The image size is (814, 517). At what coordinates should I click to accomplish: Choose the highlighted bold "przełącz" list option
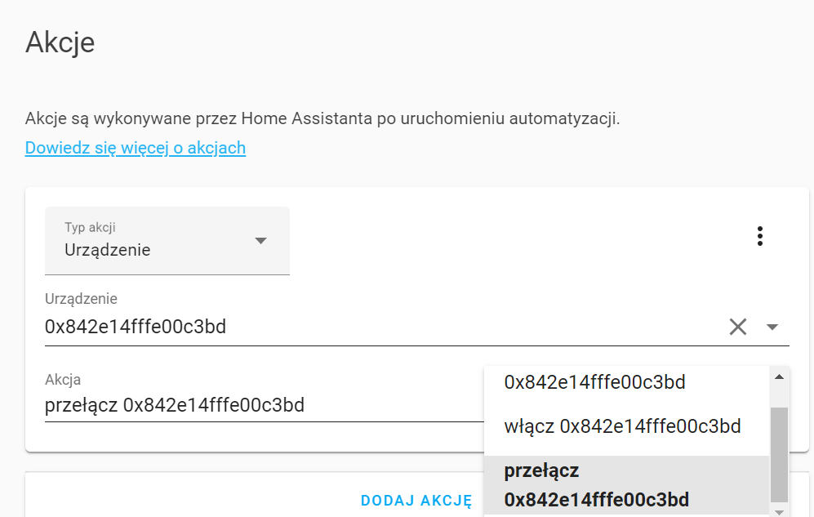click(596, 485)
